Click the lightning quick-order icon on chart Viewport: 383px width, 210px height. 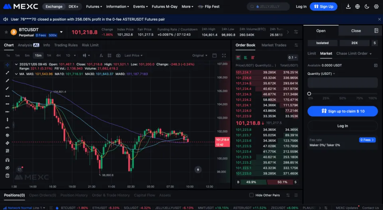click(198, 169)
